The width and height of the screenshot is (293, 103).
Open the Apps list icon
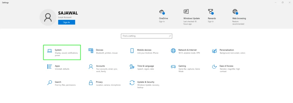(x=50, y=67)
